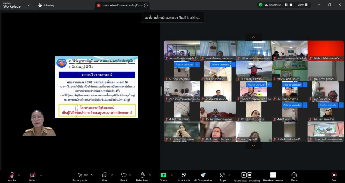Switch to the Meeting tab
345x183 pixels.
click(x=46, y=6)
